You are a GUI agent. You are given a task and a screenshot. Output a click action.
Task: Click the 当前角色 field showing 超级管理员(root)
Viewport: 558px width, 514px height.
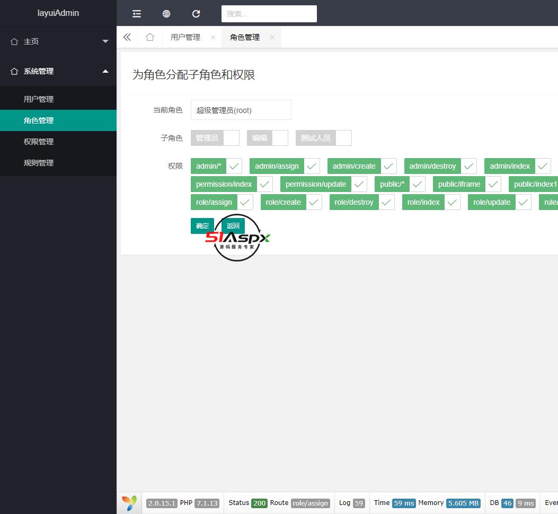point(241,110)
